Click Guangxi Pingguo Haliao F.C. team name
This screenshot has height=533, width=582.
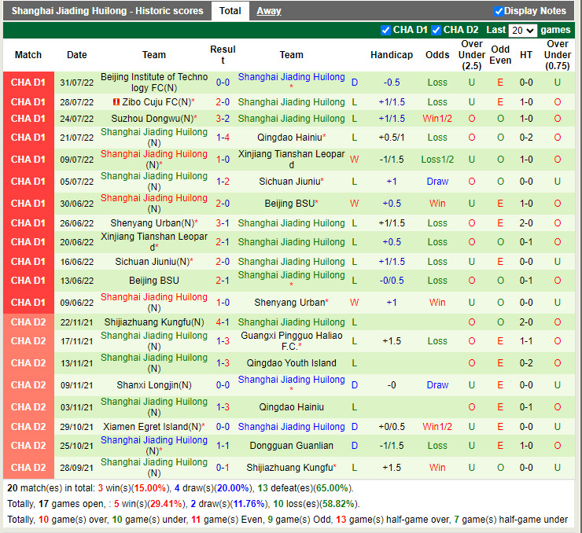pyautogui.click(x=291, y=341)
